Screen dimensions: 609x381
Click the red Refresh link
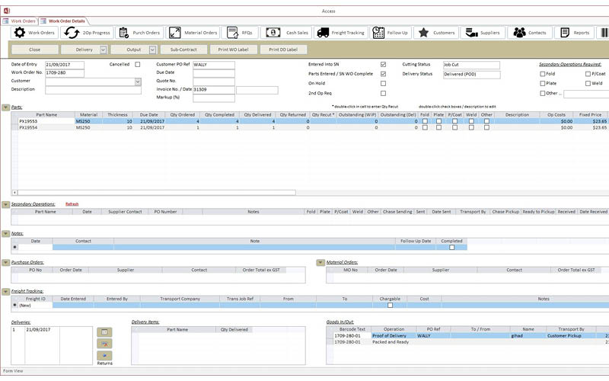[72, 204]
